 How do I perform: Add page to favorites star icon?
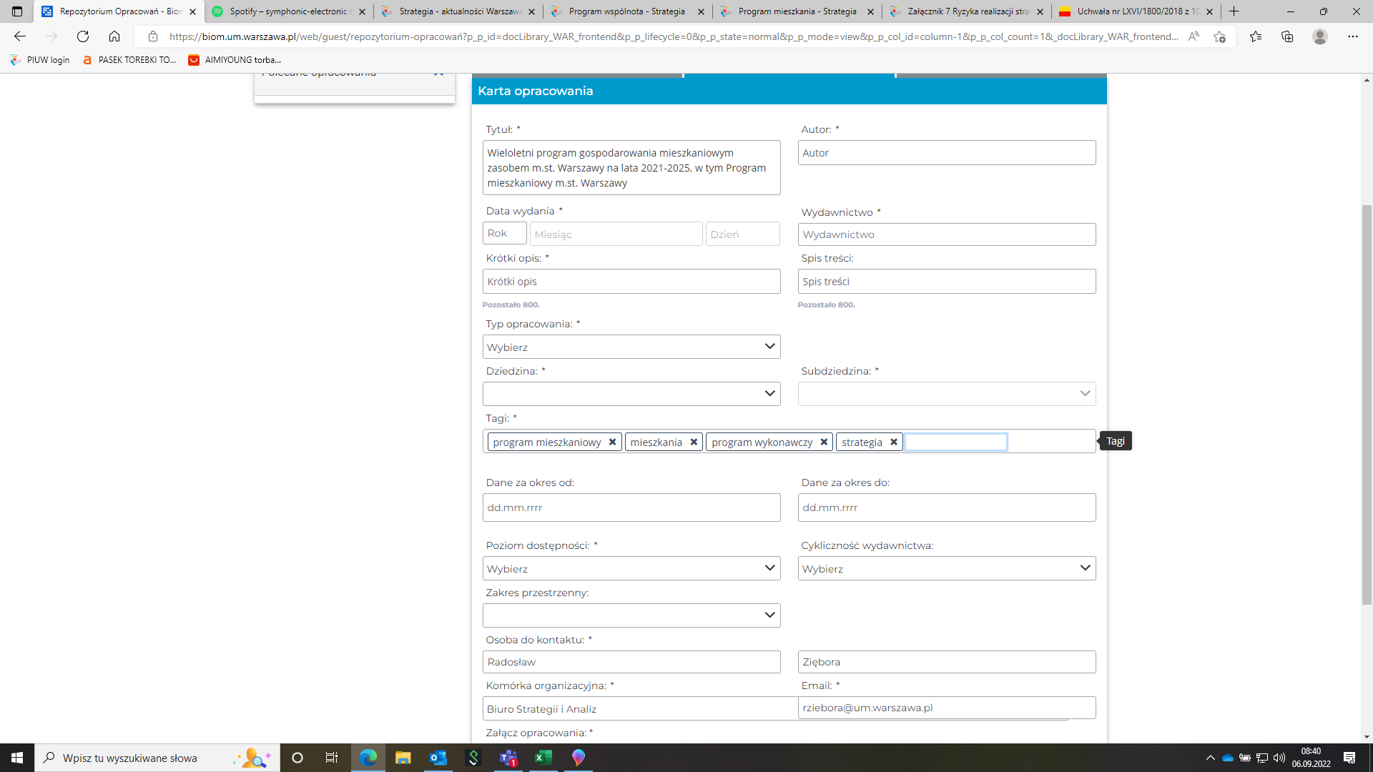[1219, 36]
